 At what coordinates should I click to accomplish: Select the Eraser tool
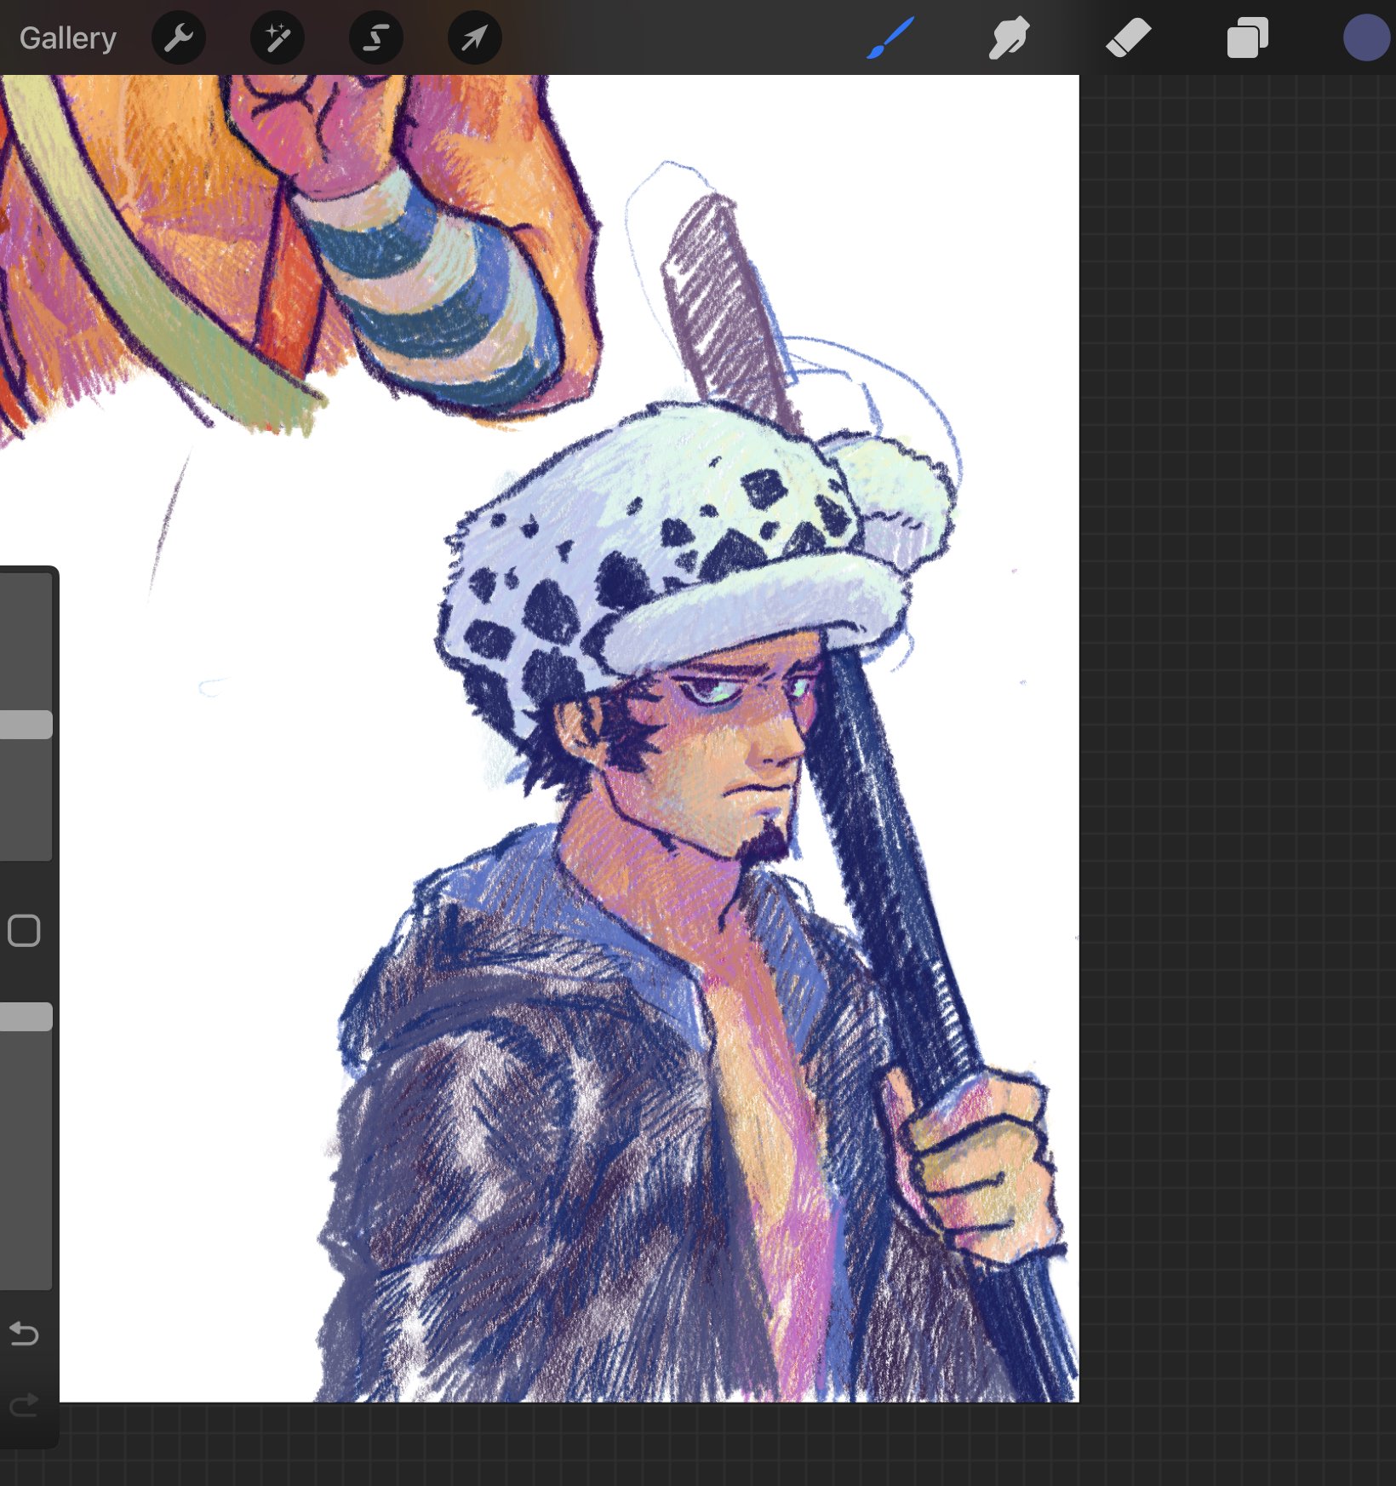pyautogui.click(x=1129, y=38)
